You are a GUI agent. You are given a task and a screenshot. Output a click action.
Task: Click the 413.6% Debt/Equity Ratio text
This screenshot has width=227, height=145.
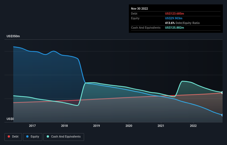(x=182, y=23)
